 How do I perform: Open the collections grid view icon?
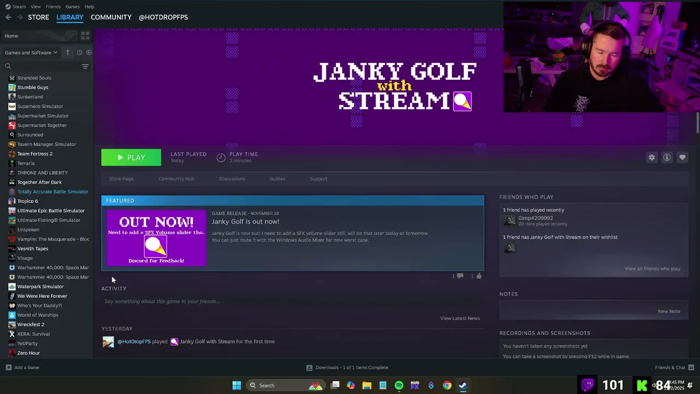pos(85,36)
